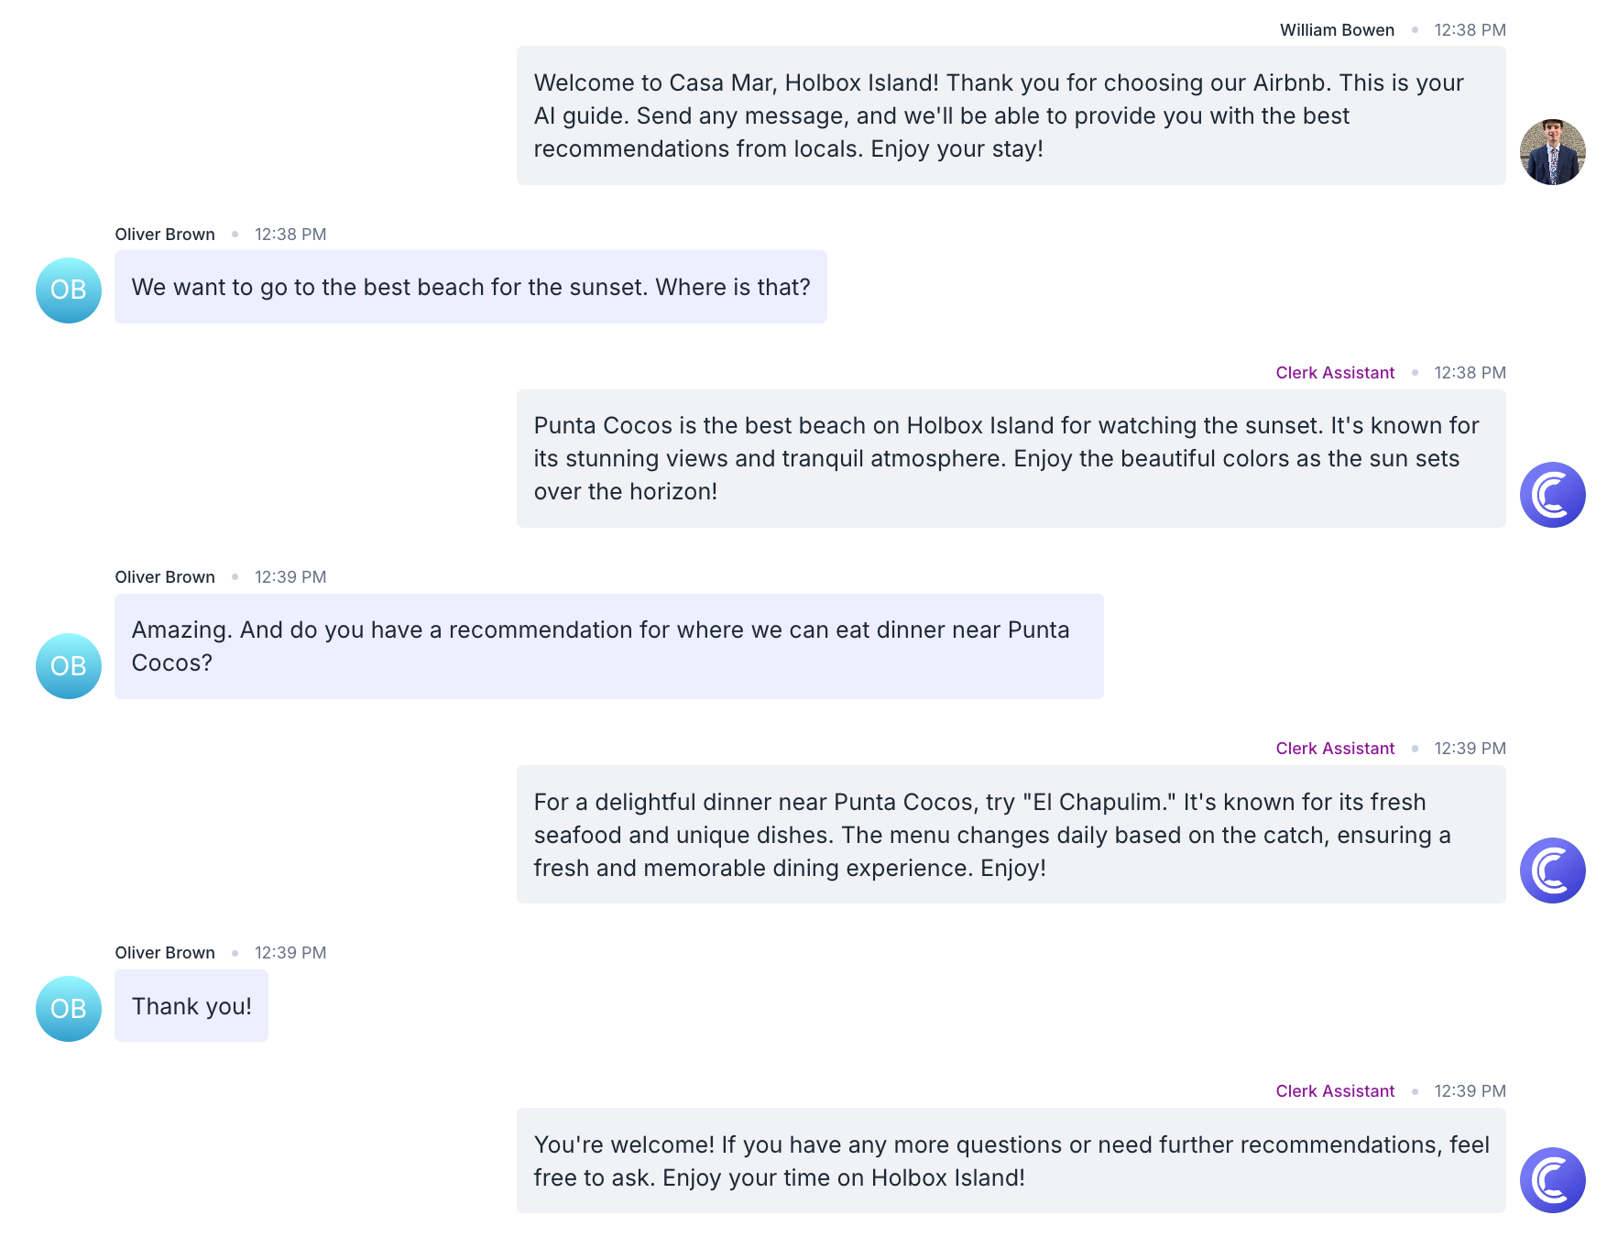Click the OB avatar next to Thank you
Viewport: 1618px width, 1259px height.
coord(69,1008)
